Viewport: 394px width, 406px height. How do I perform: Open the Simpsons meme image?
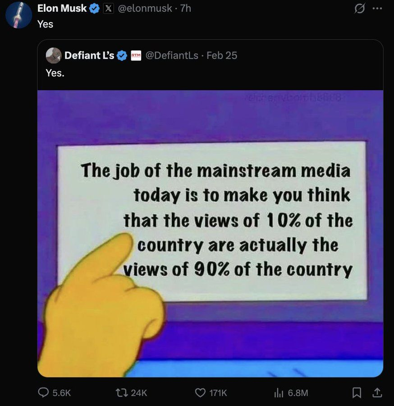coord(210,233)
